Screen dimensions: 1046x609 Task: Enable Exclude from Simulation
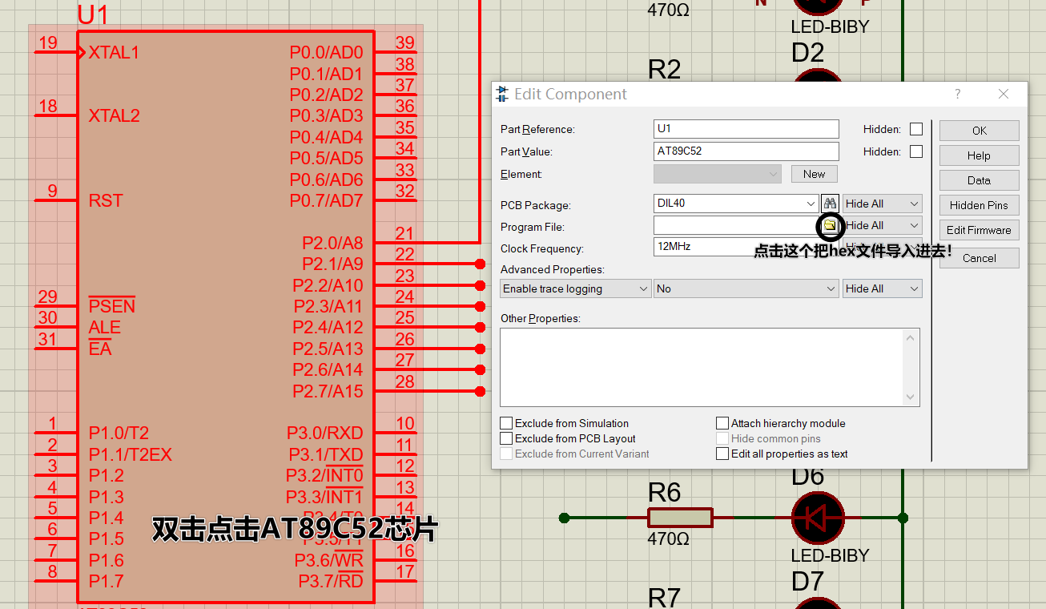click(x=506, y=423)
